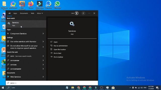
Task: Open the Avro Keyboard desktop shortcut
Action: (x=22, y=5)
